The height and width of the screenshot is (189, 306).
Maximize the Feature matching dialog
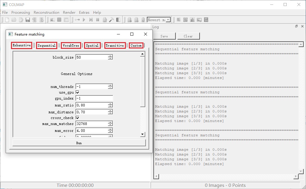(x=132, y=34)
